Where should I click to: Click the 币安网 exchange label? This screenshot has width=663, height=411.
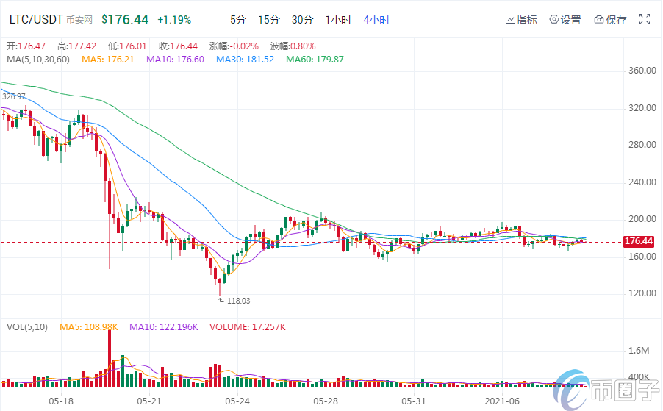pyautogui.click(x=79, y=21)
